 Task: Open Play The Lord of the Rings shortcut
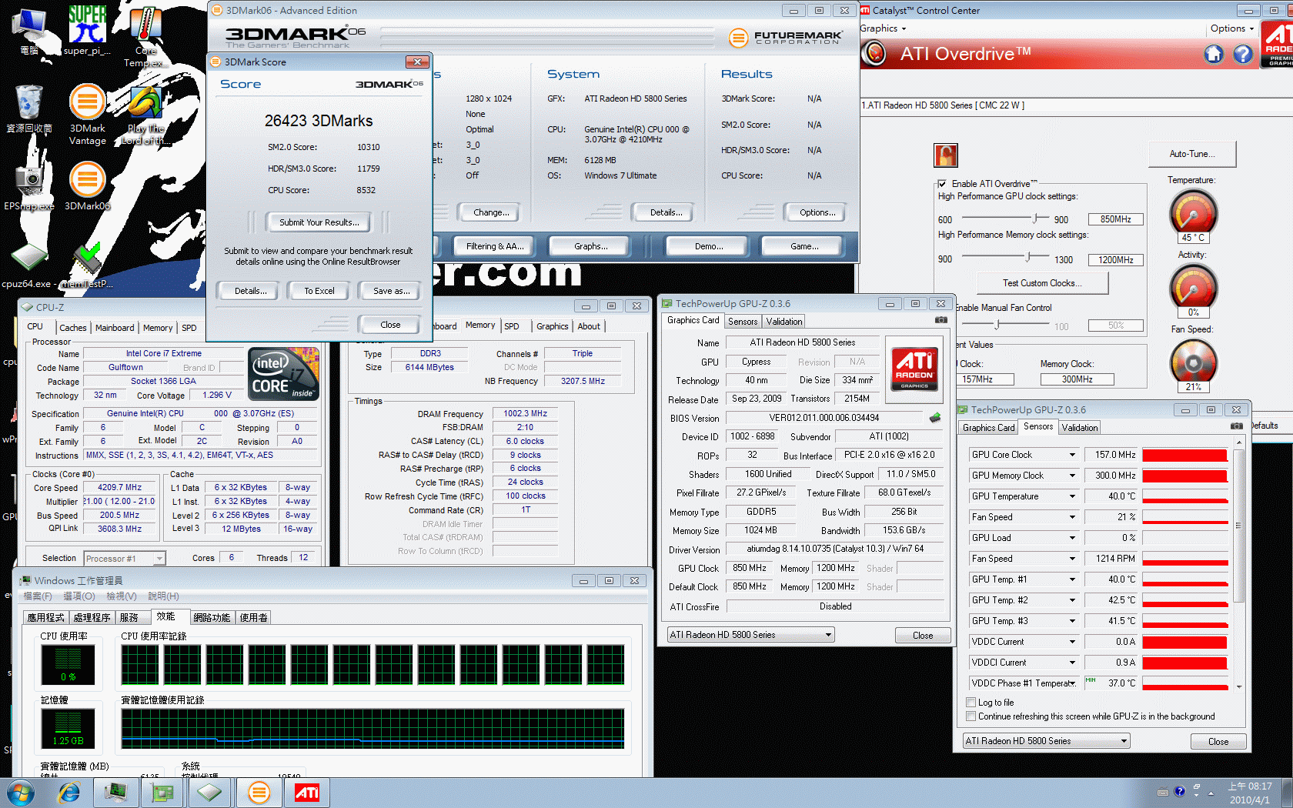(x=145, y=115)
